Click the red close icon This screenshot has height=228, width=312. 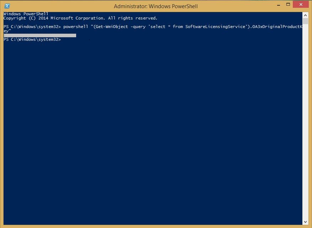click(x=301, y=4)
